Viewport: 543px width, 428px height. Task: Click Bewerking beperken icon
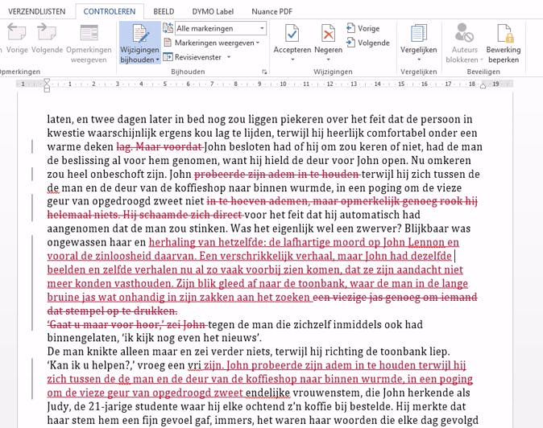coord(504,33)
